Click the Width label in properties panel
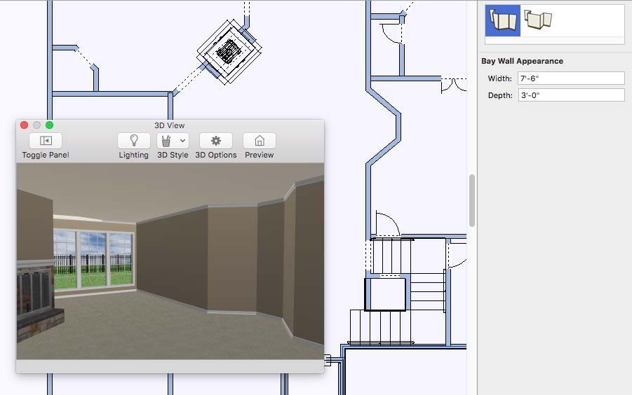Image resolution: width=632 pixels, height=395 pixels. point(500,78)
